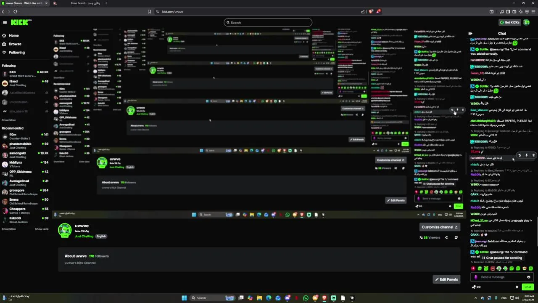Open iSaad channel in Following list
The image size is (538, 303).
[x=25, y=83]
